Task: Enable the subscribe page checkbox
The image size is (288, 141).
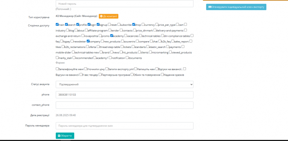Action: [119, 24]
